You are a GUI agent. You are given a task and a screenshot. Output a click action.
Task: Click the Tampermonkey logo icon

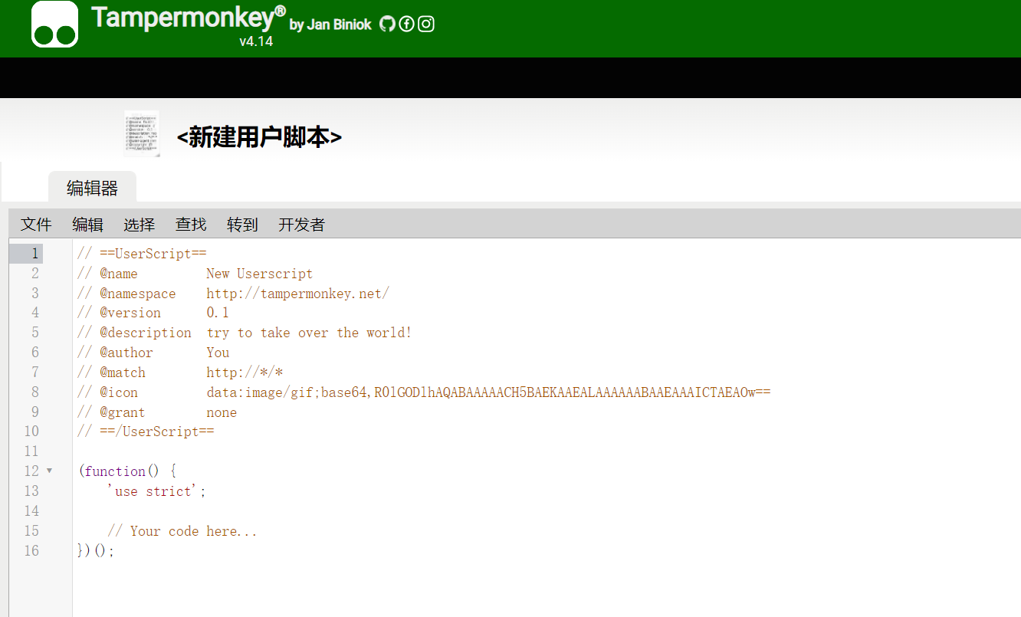[x=54, y=25]
